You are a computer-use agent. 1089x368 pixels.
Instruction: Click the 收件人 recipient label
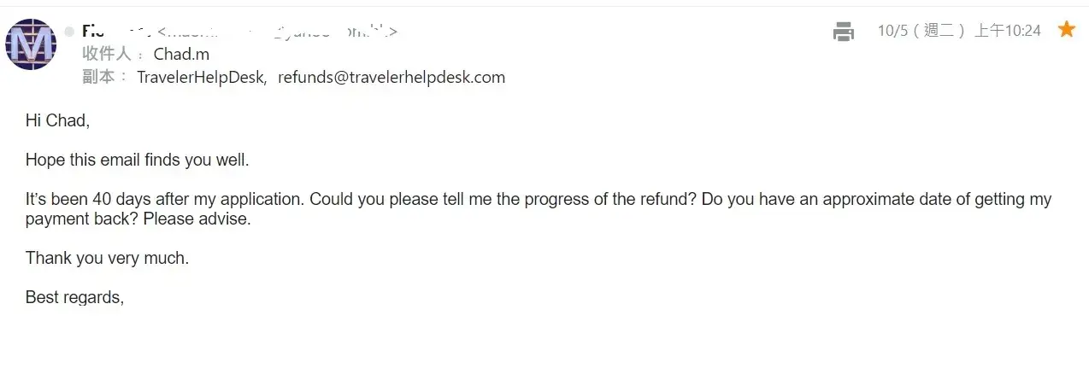(x=107, y=54)
